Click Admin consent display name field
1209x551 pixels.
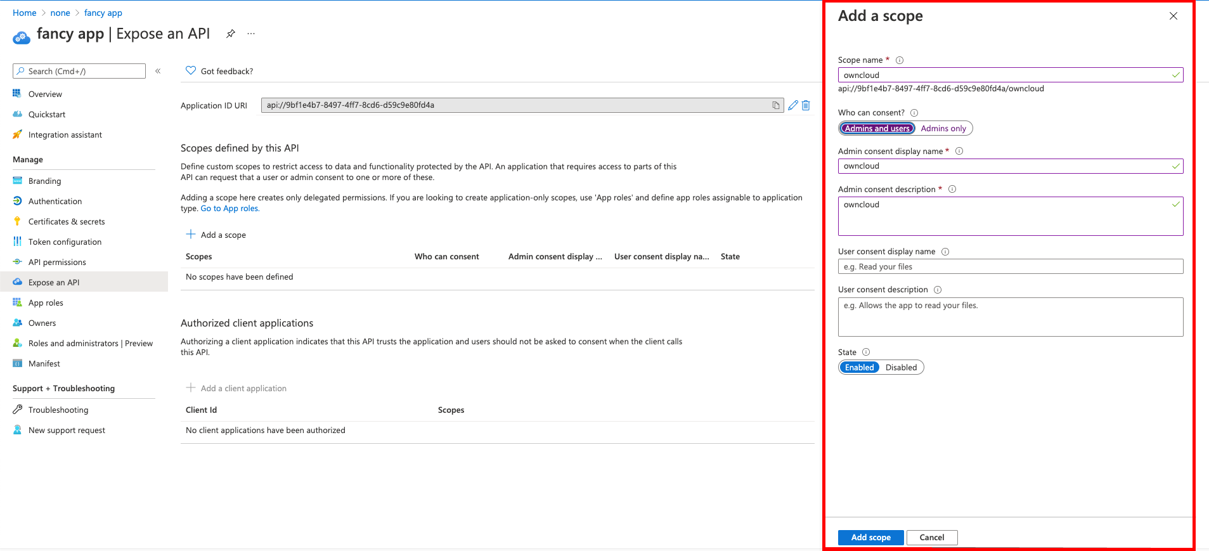1011,166
